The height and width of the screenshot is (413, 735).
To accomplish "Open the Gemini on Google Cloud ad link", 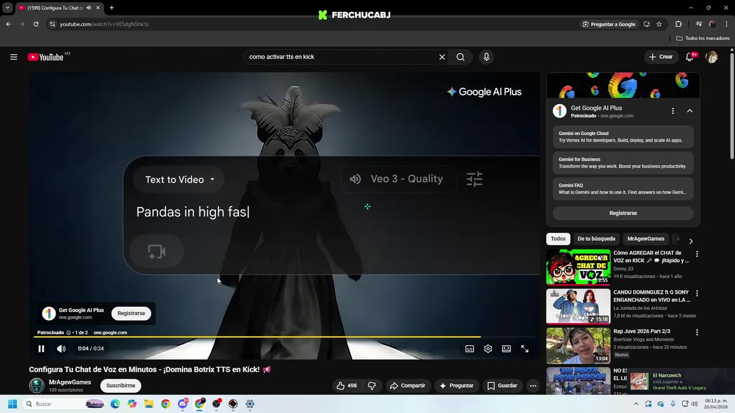I will pos(623,137).
